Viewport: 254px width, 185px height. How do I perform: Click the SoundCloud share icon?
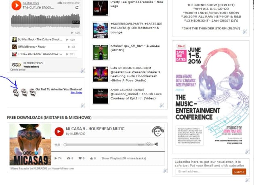77,7
